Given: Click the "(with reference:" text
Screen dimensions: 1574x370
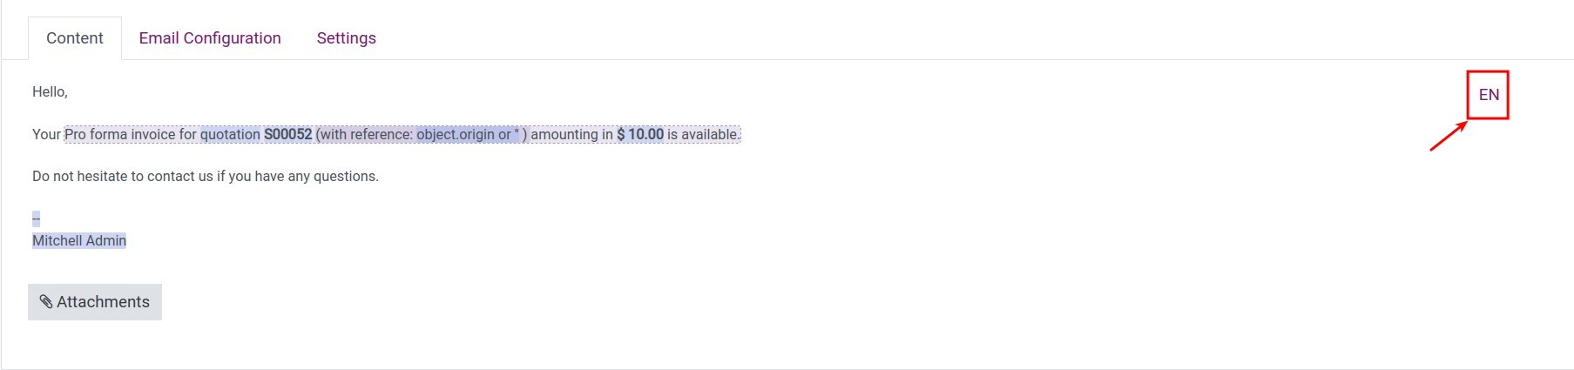Looking at the screenshot, I should point(364,134).
